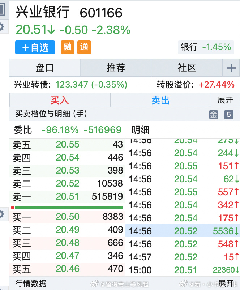Screen dimensions: 240x290
Task: Switch to the 盘口 tab
Action: pyautogui.click(x=44, y=68)
